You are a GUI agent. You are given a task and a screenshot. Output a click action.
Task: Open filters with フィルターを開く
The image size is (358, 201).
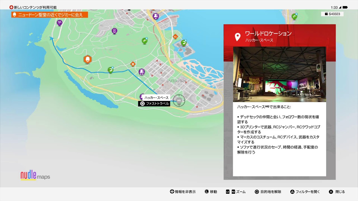[x=305, y=192]
